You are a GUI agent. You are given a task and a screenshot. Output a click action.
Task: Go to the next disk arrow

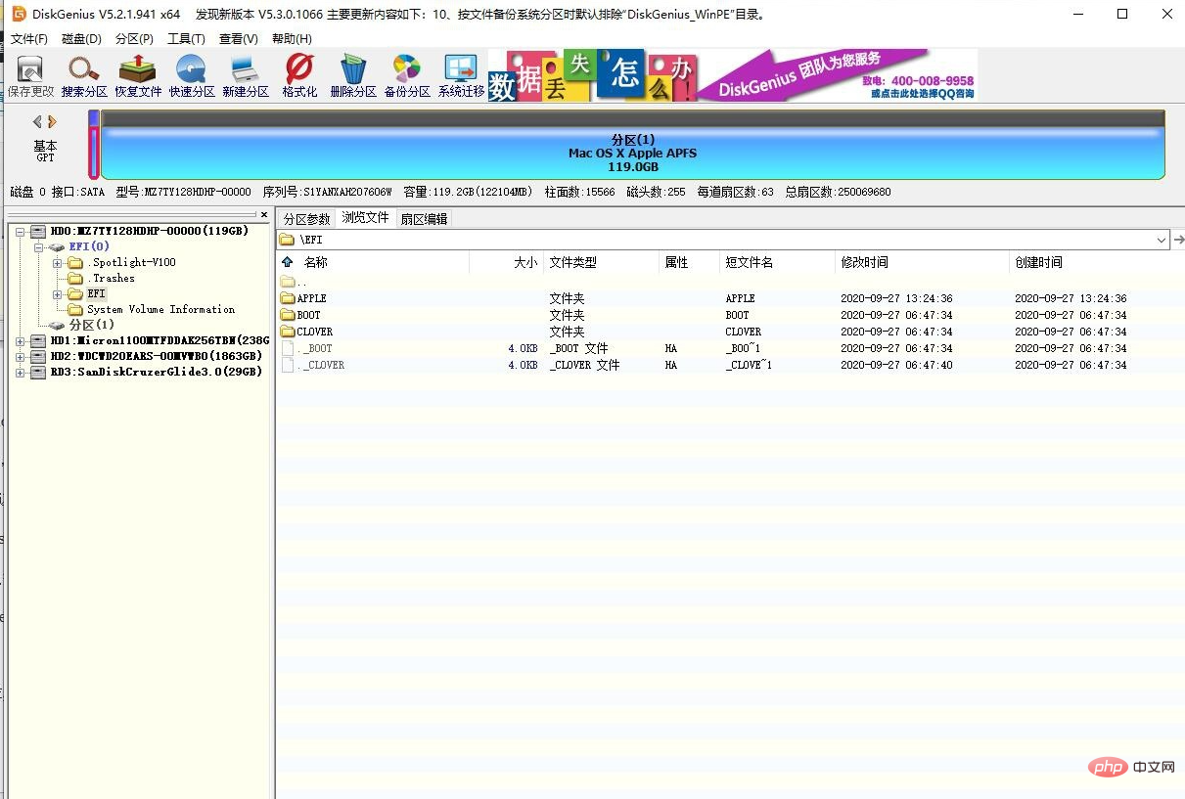click(x=52, y=122)
